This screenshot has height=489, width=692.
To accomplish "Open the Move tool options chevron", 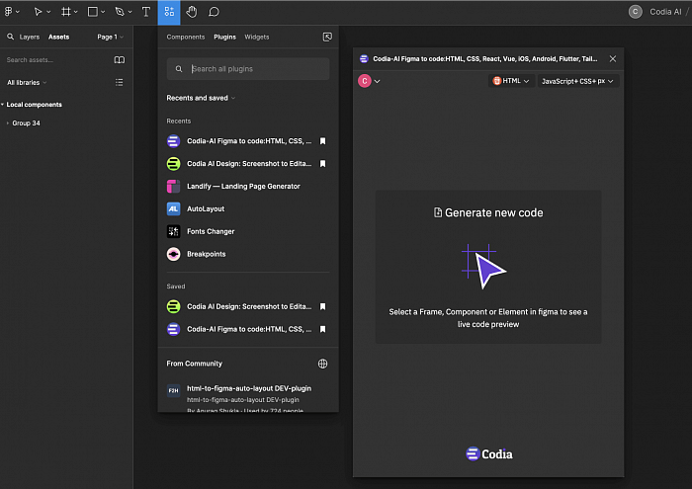I will pyautogui.click(x=48, y=12).
